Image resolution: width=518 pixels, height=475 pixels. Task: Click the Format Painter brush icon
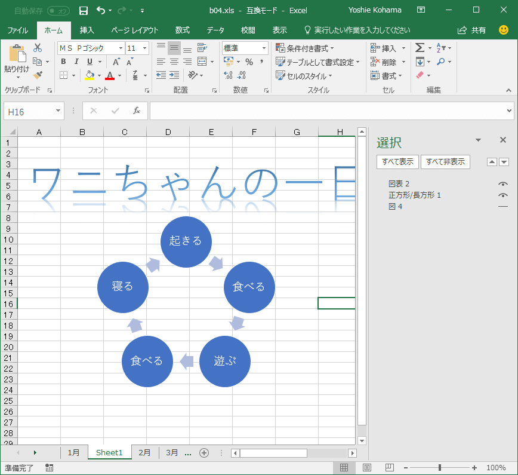[38, 75]
